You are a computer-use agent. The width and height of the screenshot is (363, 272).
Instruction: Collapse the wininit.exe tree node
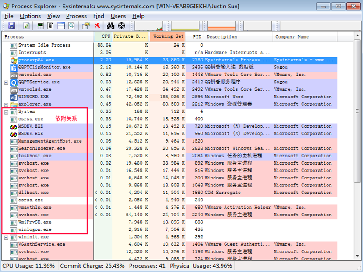pyautogui.click(x=6, y=237)
